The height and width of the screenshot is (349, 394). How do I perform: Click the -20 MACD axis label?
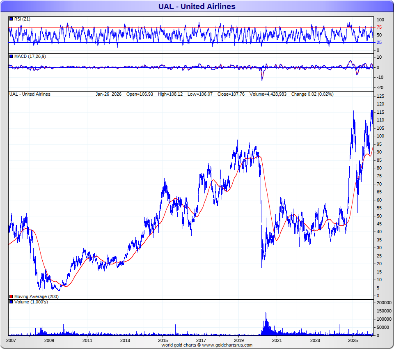380,87
